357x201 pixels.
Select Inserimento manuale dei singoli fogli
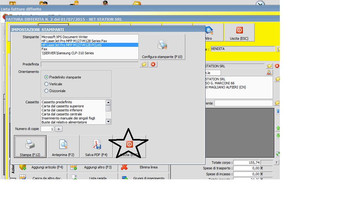[x=73, y=118]
